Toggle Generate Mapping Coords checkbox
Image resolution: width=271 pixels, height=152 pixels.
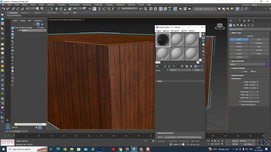click(x=240, y=101)
